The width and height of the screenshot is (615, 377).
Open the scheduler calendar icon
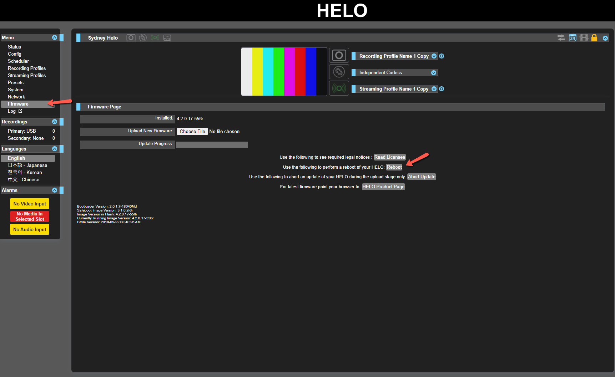[x=573, y=38]
